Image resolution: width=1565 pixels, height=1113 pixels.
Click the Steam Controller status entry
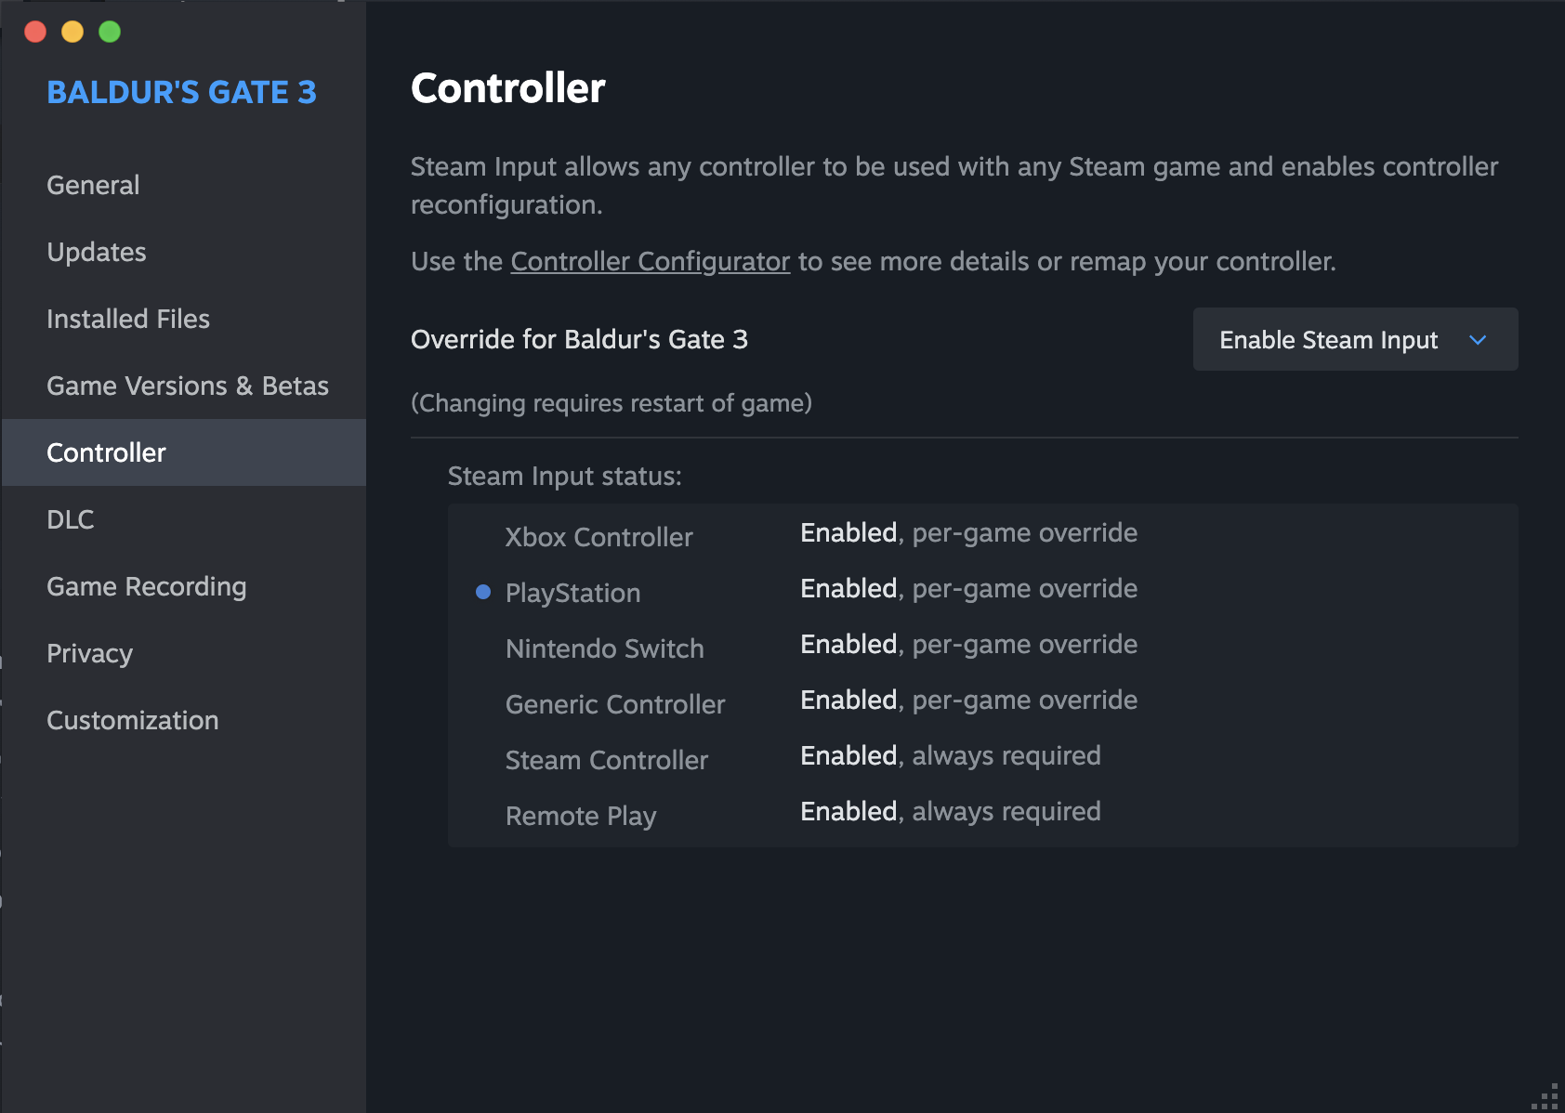point(607,760)
